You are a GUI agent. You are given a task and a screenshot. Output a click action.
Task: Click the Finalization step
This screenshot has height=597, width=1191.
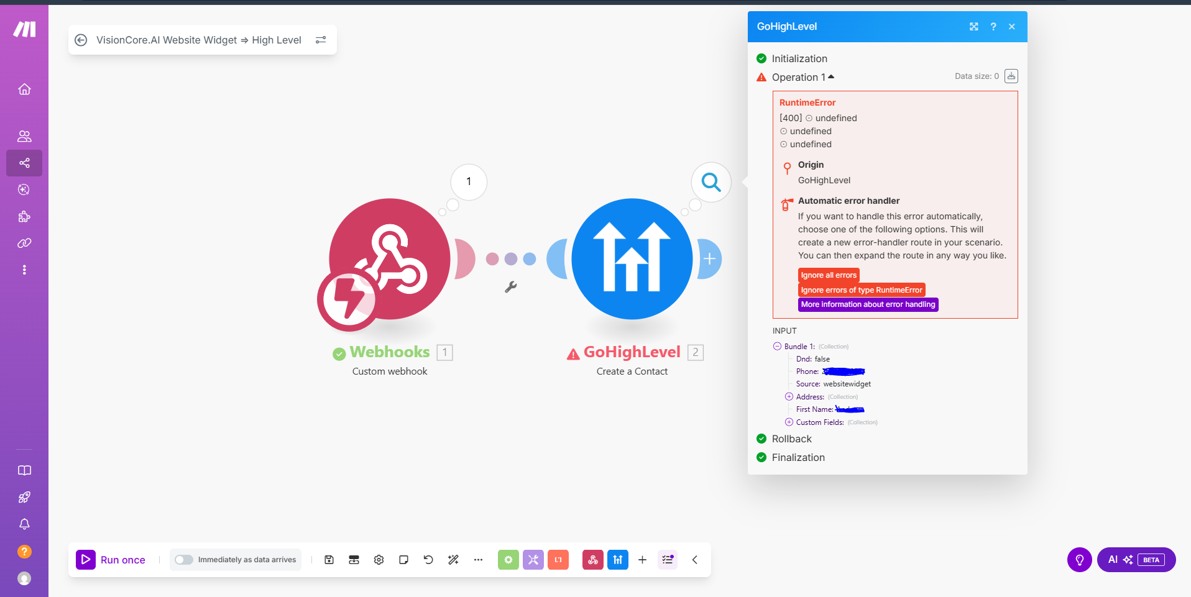[798, 457]
